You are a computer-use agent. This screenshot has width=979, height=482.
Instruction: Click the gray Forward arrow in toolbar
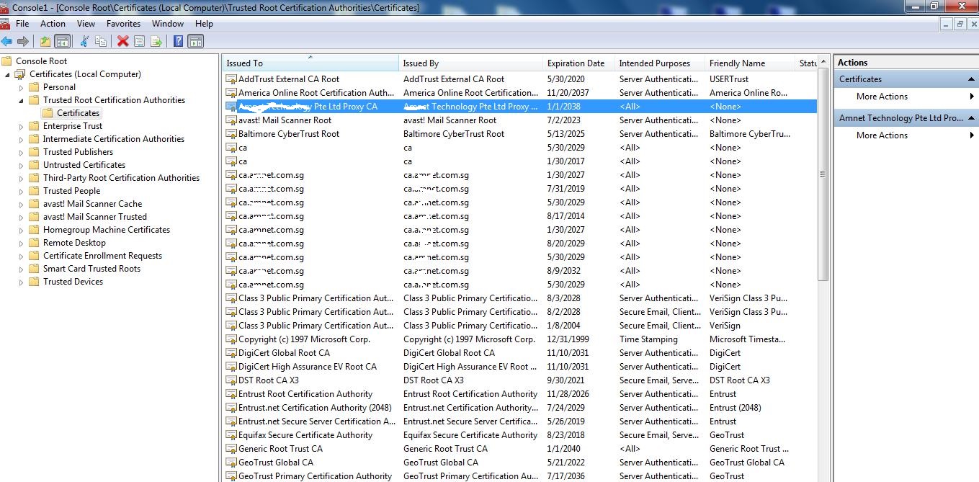23,41
